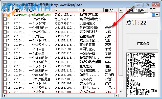Image resolution: width=162 pixels, height=99 pixels.
Task: Select cell 知冷知热大暖男
Action: [90, 62]
